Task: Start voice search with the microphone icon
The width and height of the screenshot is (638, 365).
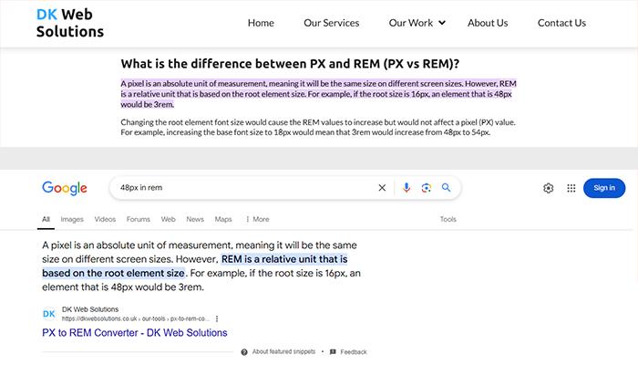Action: (406, 187)
